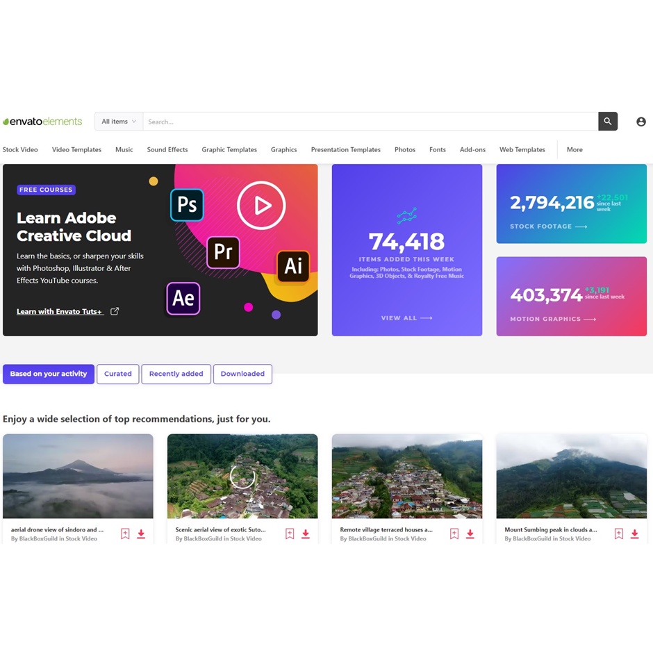Click the Learn with Envato Tuts+ link
Screen dimensions: 653x653
[x=60, y=311]
